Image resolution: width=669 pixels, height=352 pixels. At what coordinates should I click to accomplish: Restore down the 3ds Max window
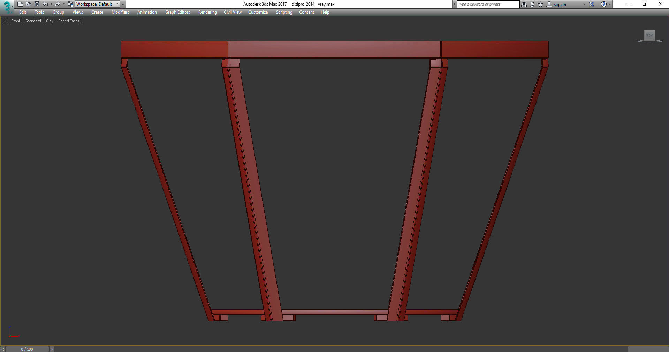(x=645, y=4)
